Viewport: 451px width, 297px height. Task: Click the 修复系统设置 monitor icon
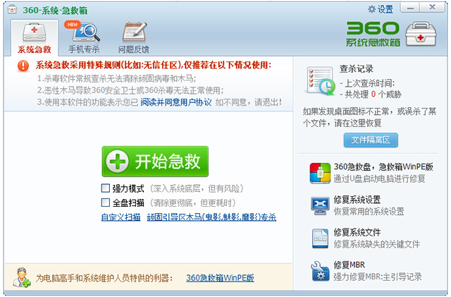click(320, 206)
